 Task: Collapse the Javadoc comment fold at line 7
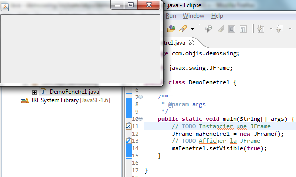click(x=141, y=97)
